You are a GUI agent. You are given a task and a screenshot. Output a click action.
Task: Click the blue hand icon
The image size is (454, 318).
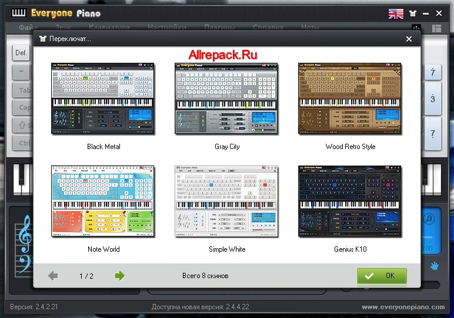434,266
